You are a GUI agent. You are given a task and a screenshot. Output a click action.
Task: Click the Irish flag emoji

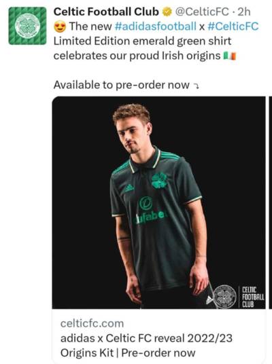click(229, 56)
